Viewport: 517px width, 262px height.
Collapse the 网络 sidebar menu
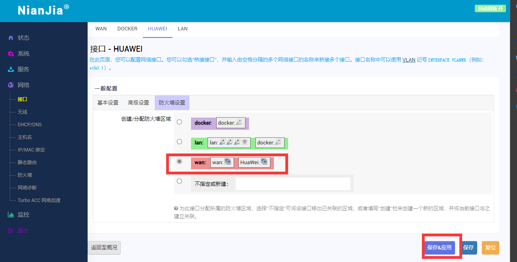tap(23, 85)
